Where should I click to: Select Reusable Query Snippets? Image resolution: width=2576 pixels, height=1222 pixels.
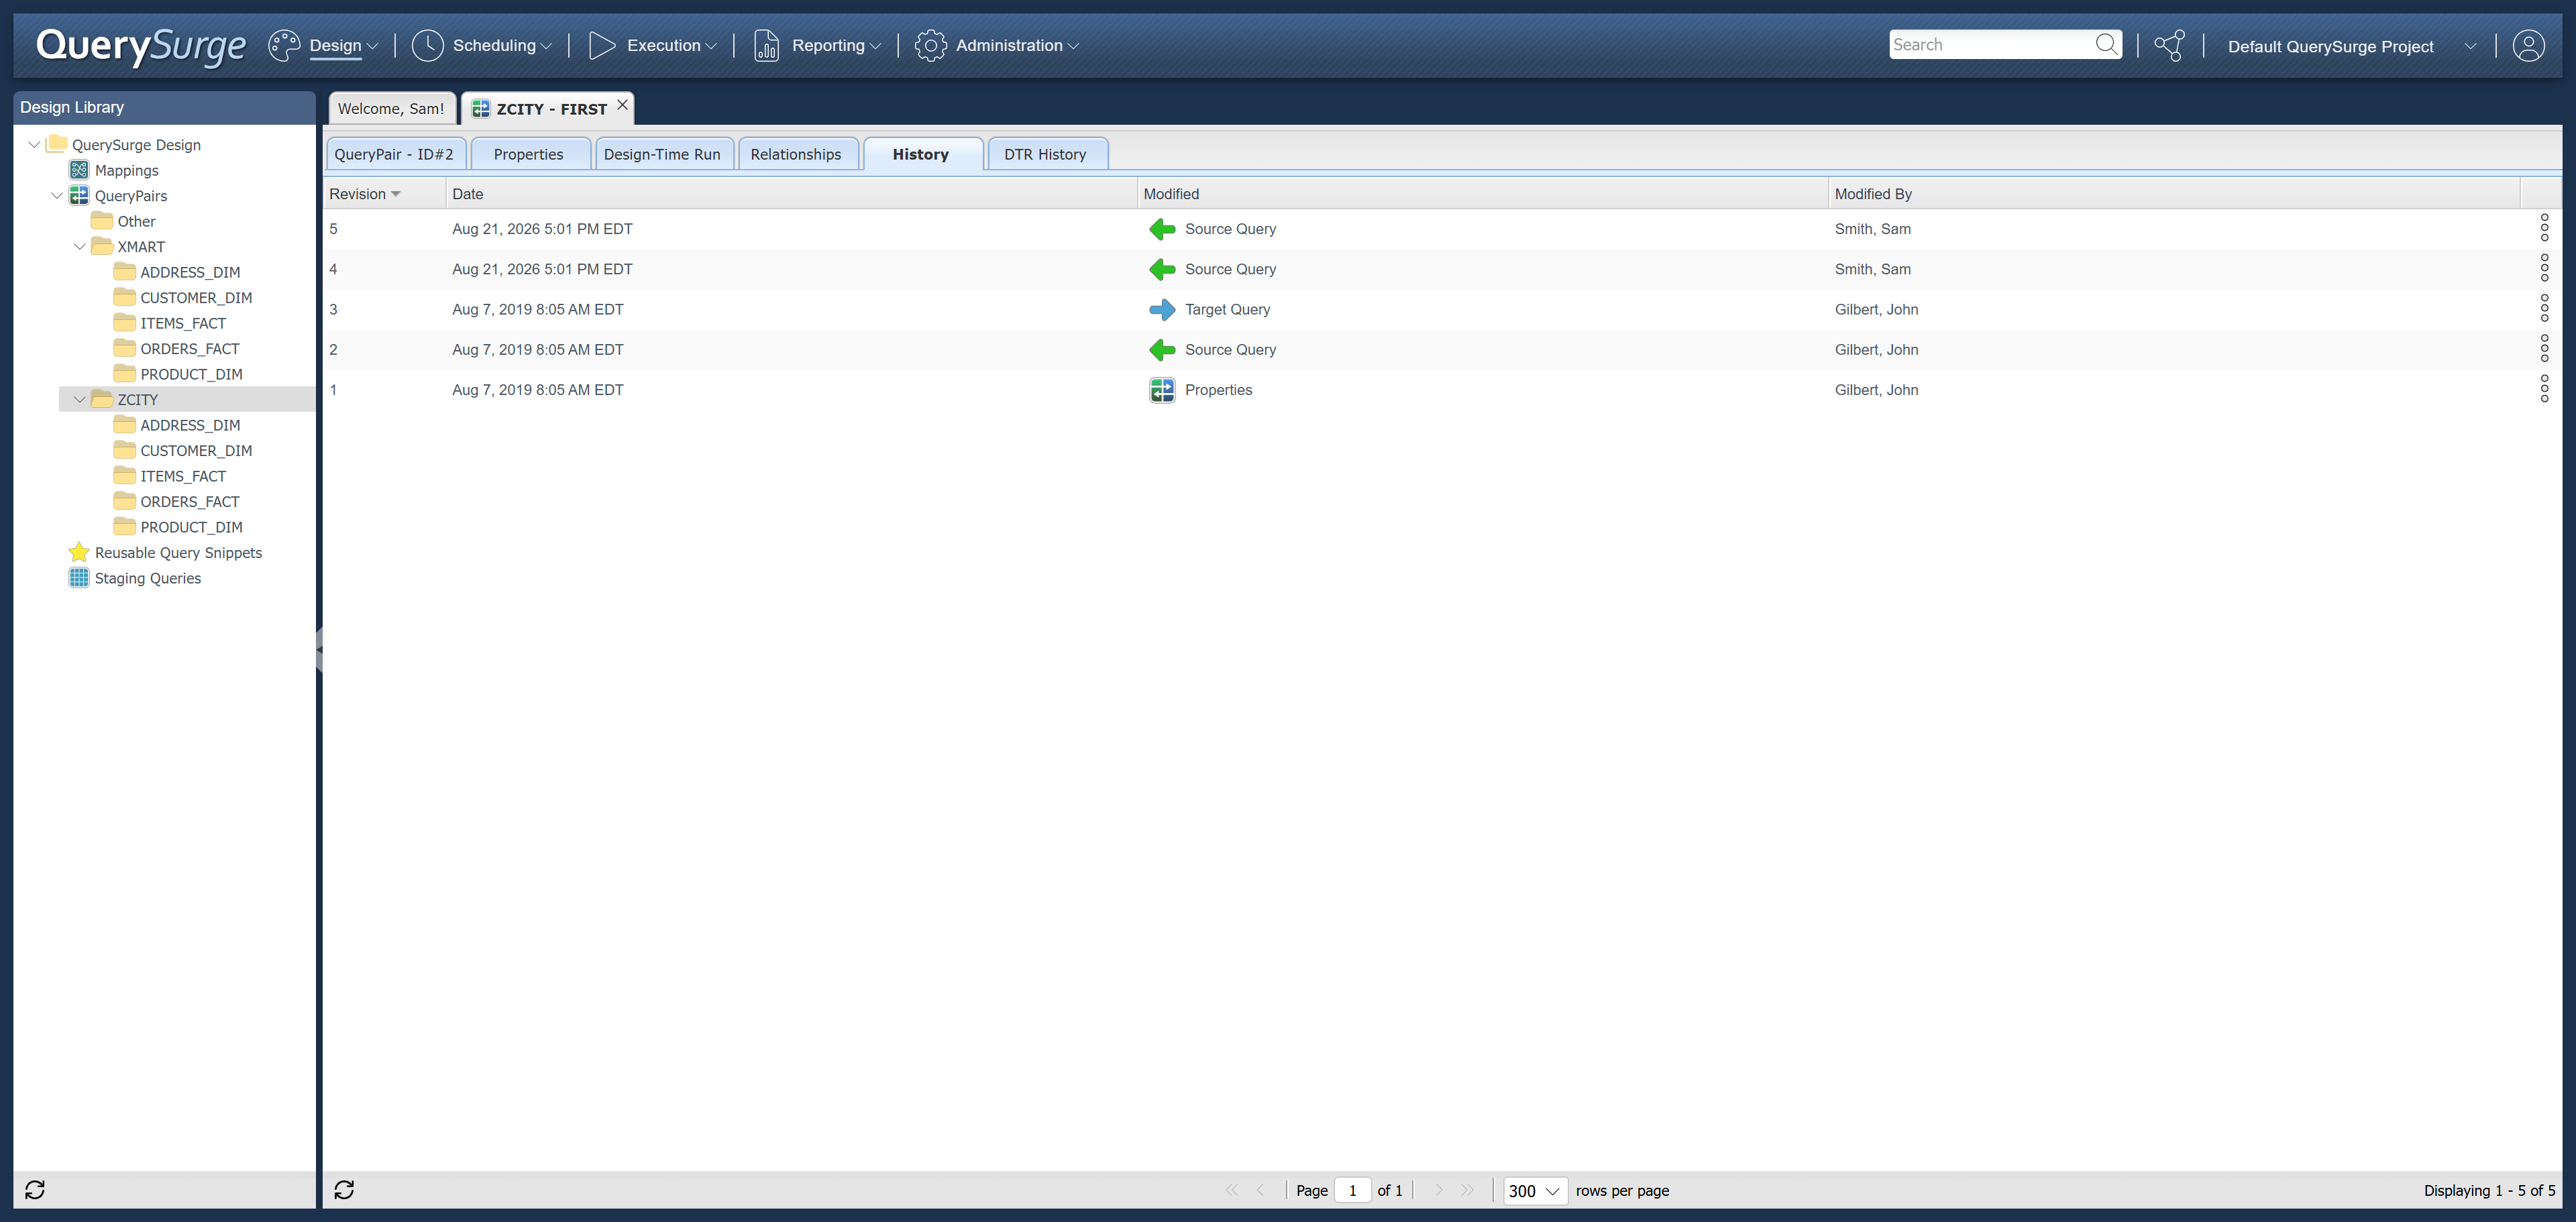click(178, 553)
